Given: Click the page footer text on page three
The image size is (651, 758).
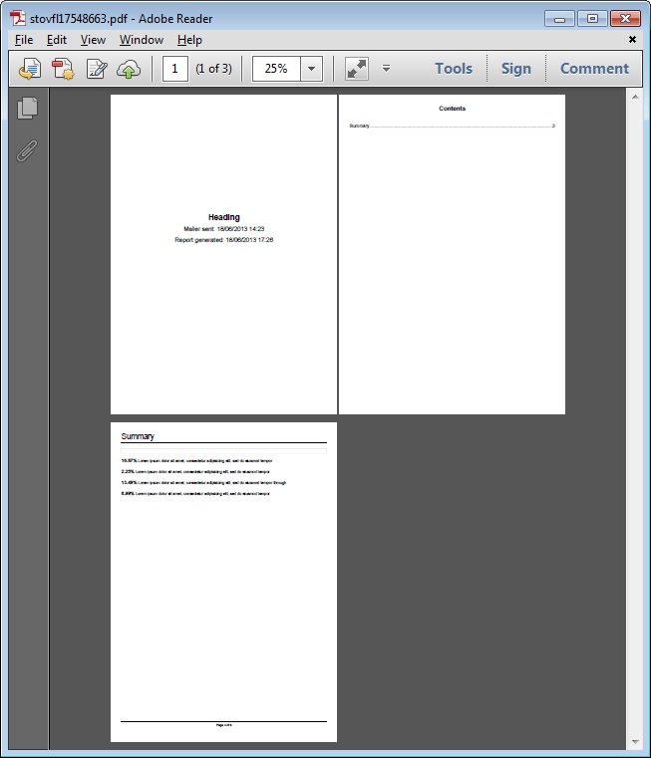Looking at the screenshot, I should point(223,725).
